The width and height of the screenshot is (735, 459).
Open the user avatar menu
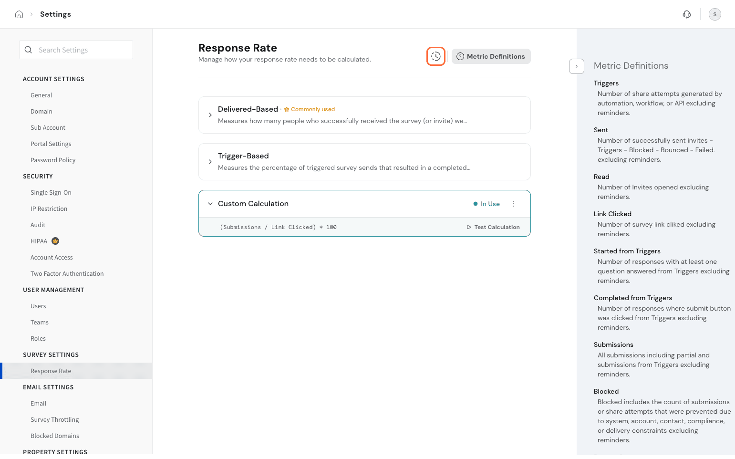[x=714, y=14]
